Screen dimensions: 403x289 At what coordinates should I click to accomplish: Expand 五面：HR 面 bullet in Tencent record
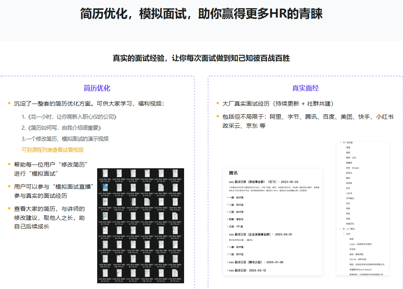(x=228, y=226)
